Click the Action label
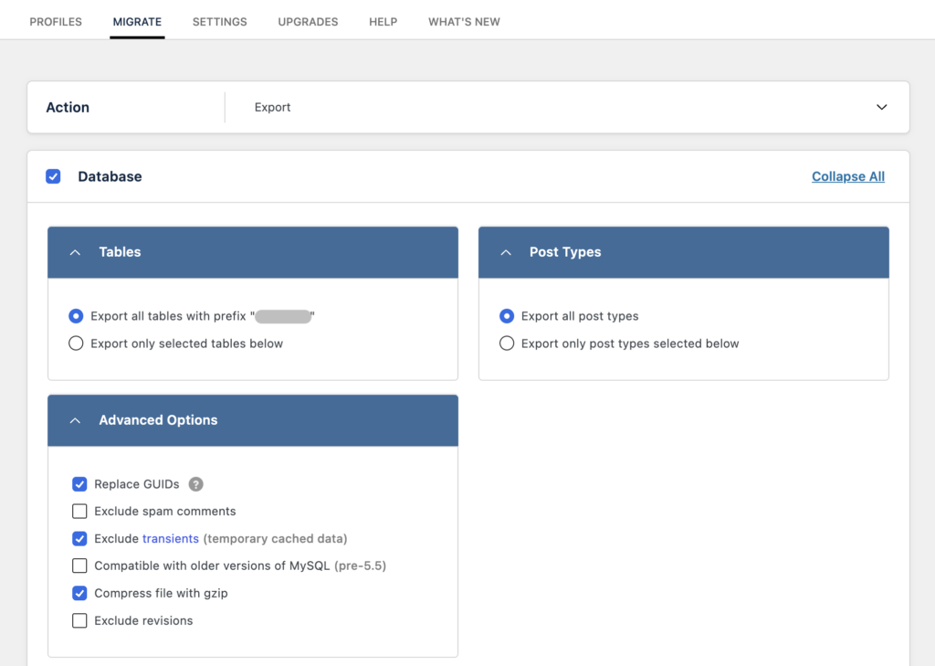 click(x=68, y=108)
